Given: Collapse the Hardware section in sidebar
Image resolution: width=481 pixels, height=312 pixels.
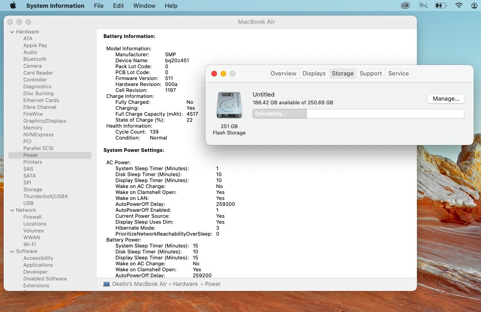Looking at the screenshot, I should tap(12, 32).
